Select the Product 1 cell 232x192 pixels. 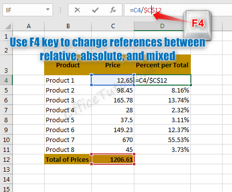pos(68,80)
